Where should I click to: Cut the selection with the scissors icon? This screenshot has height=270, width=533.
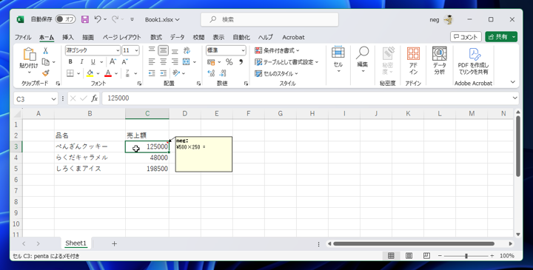tap(46, 50)
